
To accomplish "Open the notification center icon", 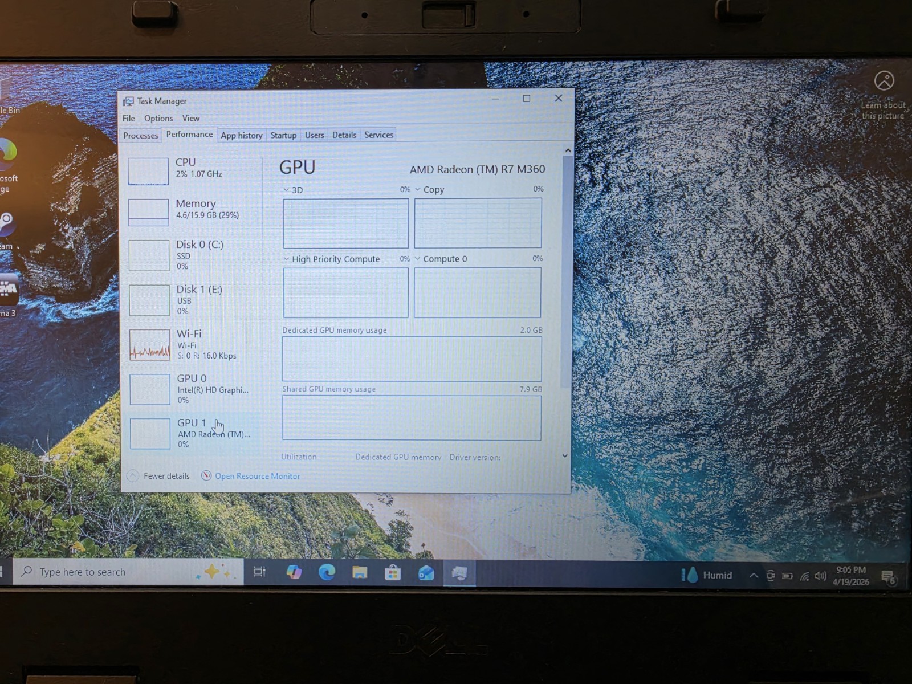I will pos(888,577).
